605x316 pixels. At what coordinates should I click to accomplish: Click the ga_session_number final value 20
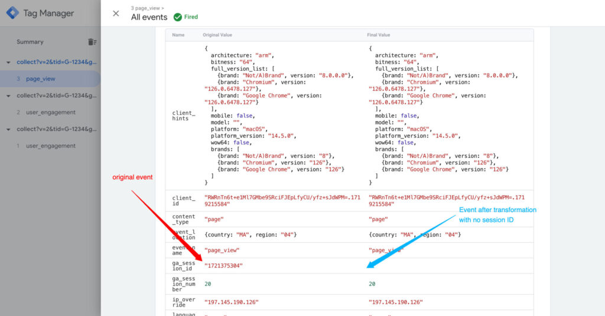pos(372,284)
